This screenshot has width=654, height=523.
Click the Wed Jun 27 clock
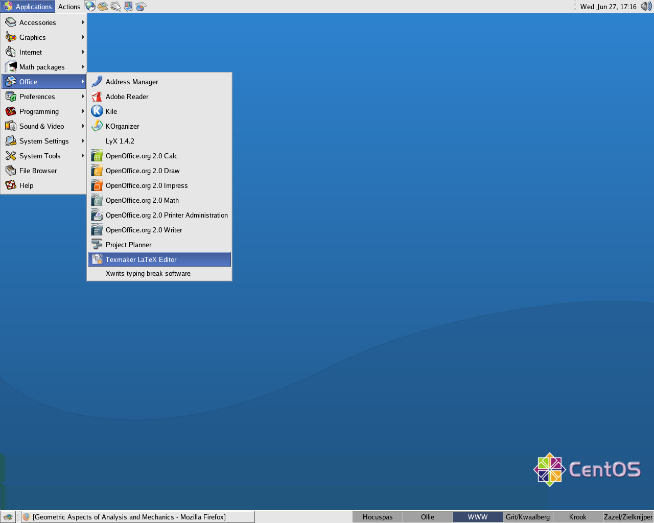point(608,7)
